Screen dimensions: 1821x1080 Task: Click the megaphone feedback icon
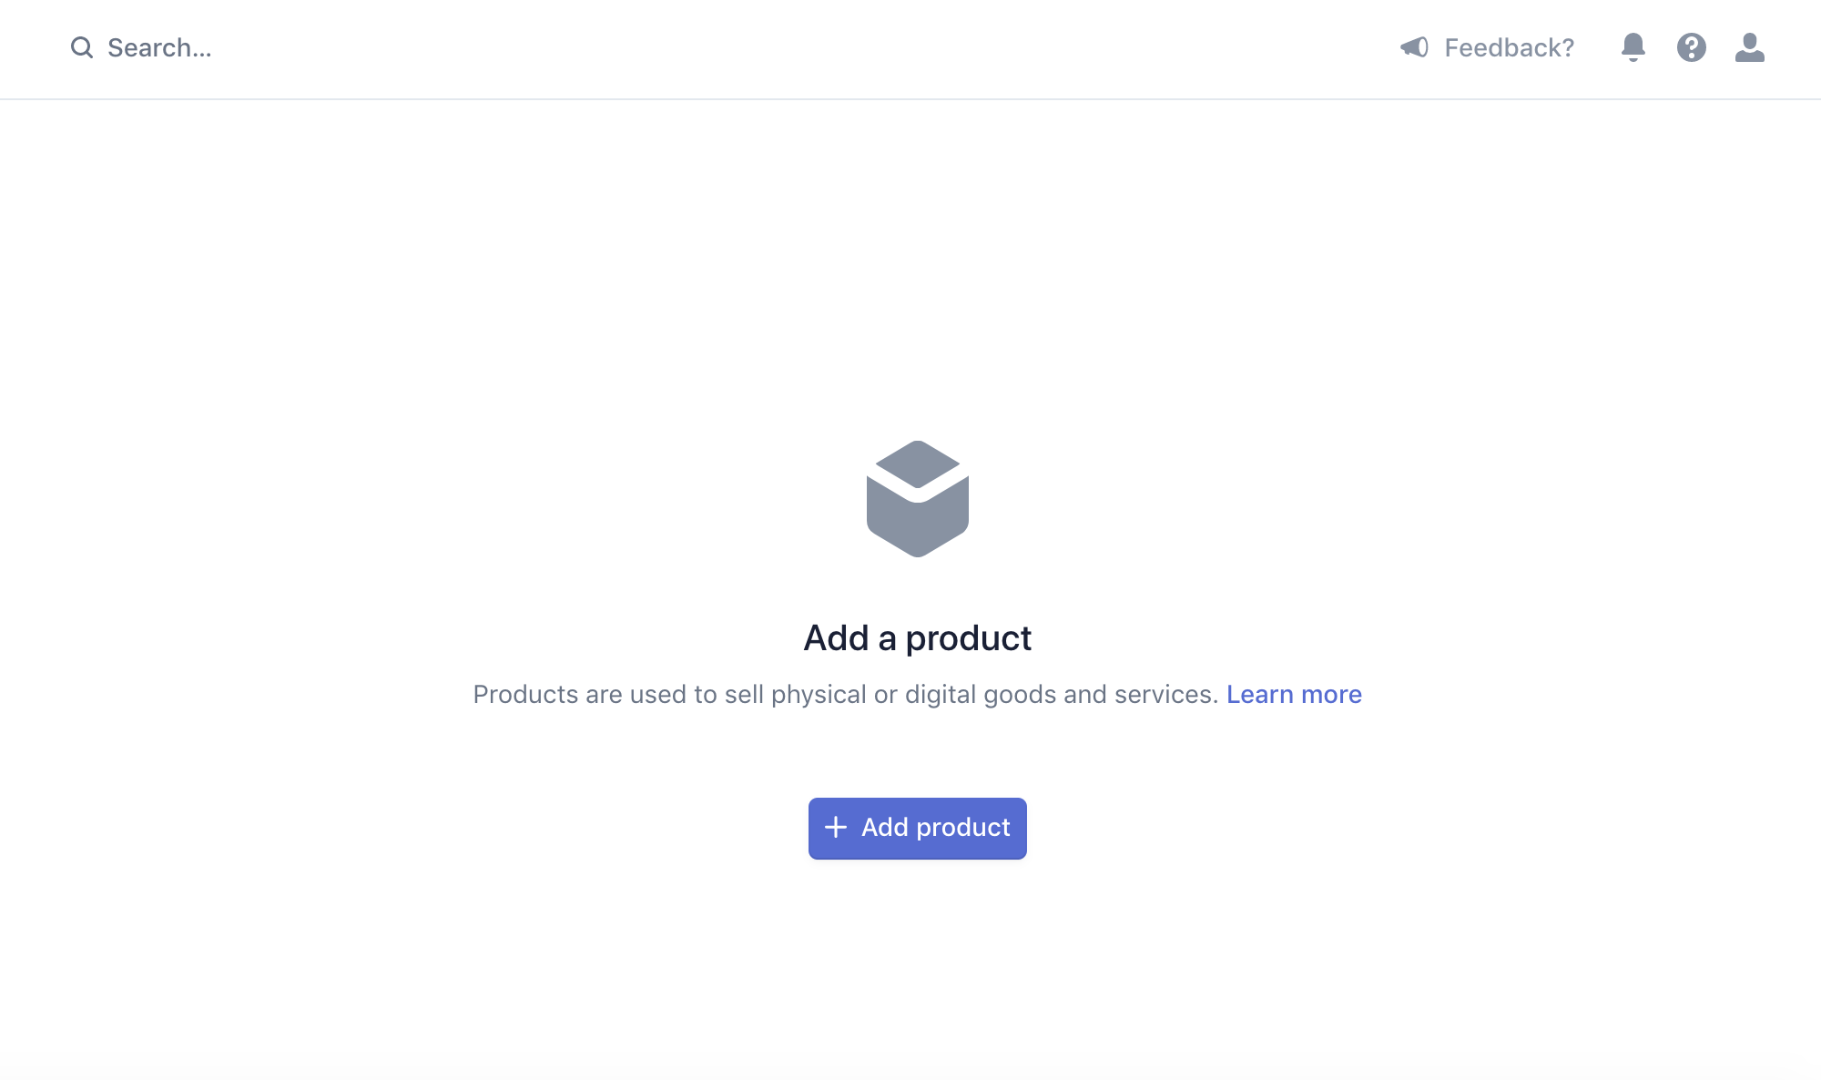click(x=1414, y=47)
